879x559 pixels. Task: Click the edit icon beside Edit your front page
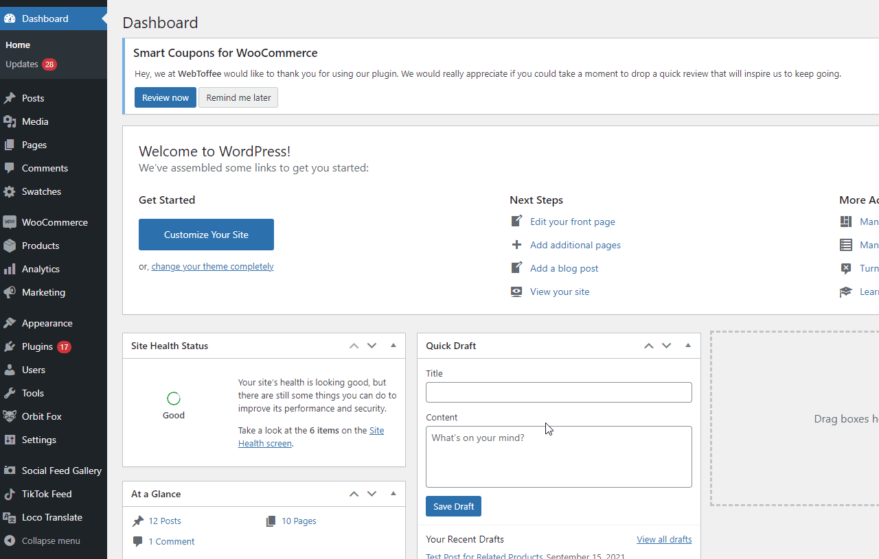tap(516, 221)
